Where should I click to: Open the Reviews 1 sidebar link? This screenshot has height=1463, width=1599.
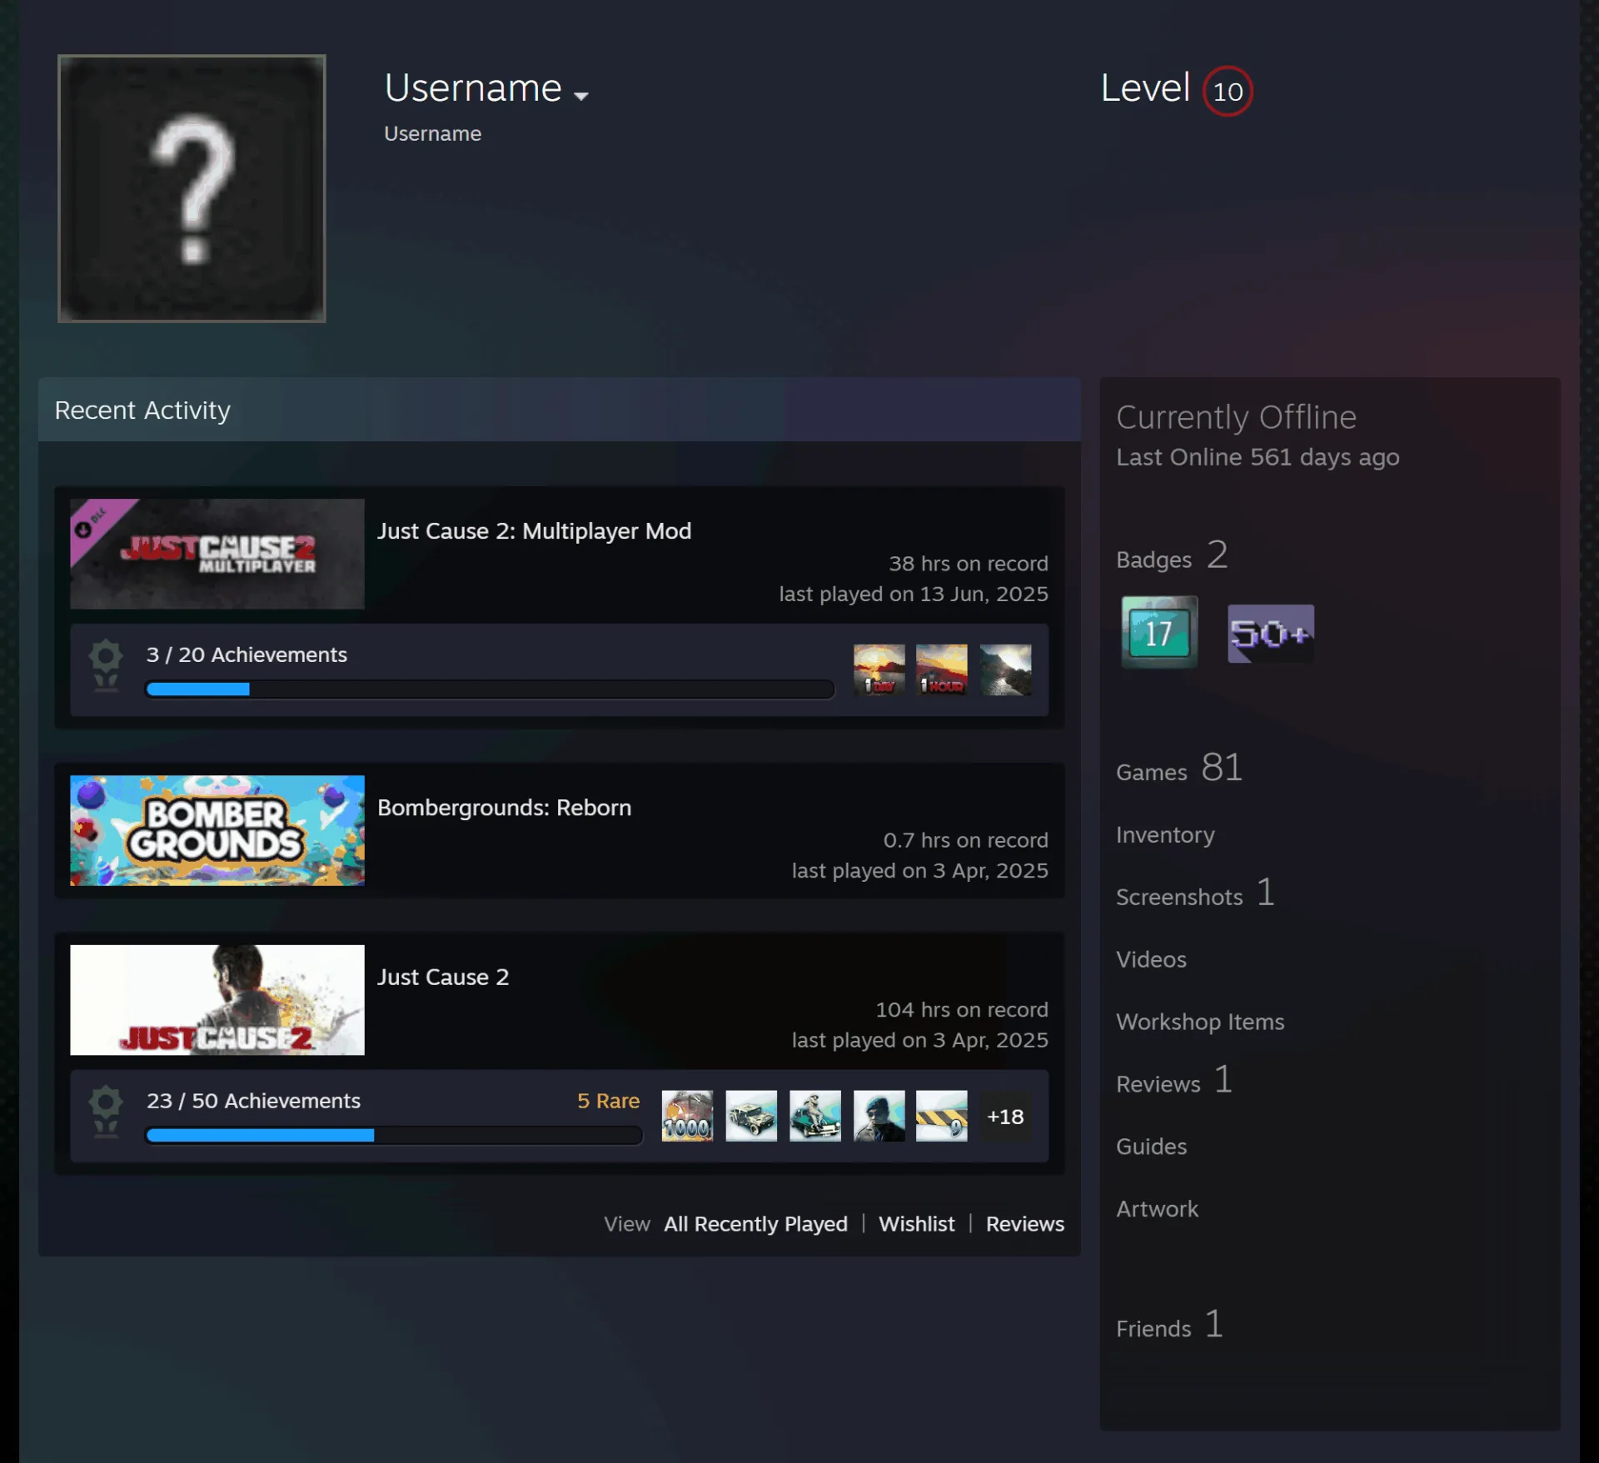(1174, 1081)
